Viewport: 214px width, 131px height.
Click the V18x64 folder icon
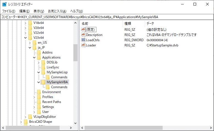coord(30,23)
